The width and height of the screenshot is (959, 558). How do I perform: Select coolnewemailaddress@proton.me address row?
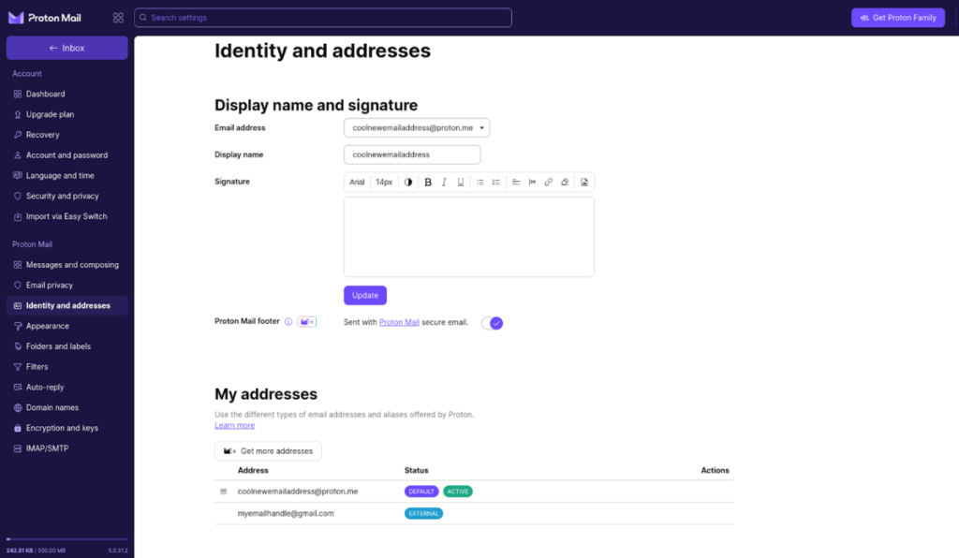click(x=474, y=492)
